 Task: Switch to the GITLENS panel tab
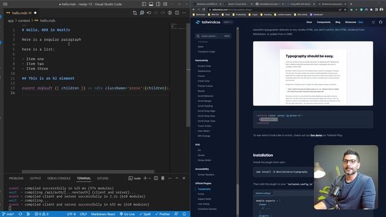coord(103,178)
